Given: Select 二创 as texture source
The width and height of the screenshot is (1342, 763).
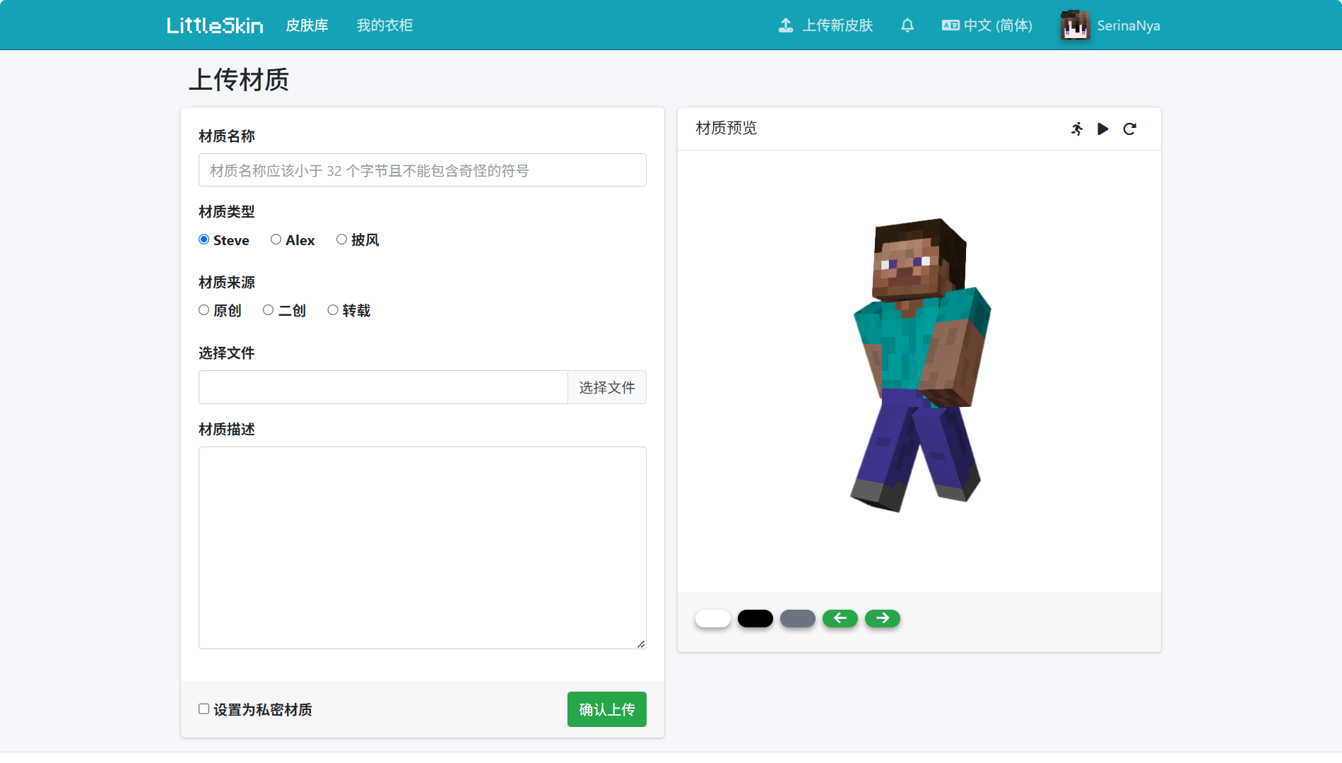Looking at the screenshot, I should 268,309.
